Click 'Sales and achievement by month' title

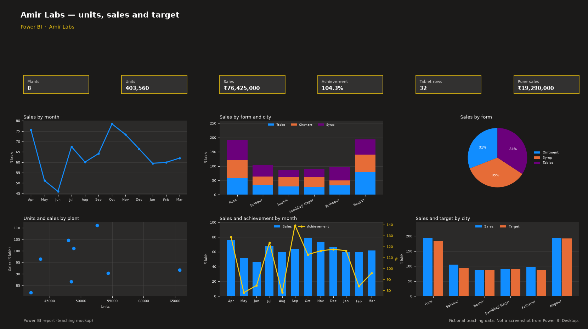pos(258,219)
